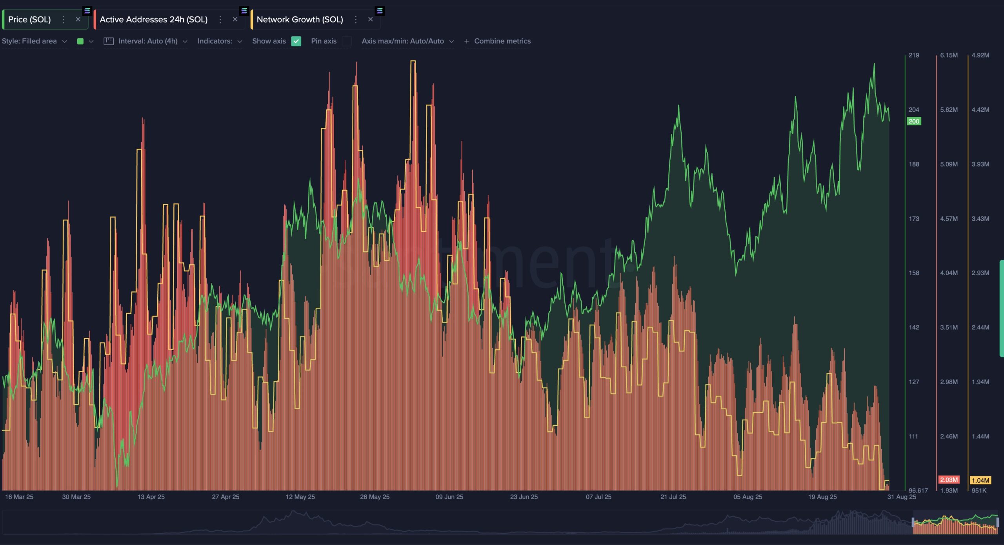
Task: Open the green color swatch picker
Action: pyautogui.click(x=81, y=41)
